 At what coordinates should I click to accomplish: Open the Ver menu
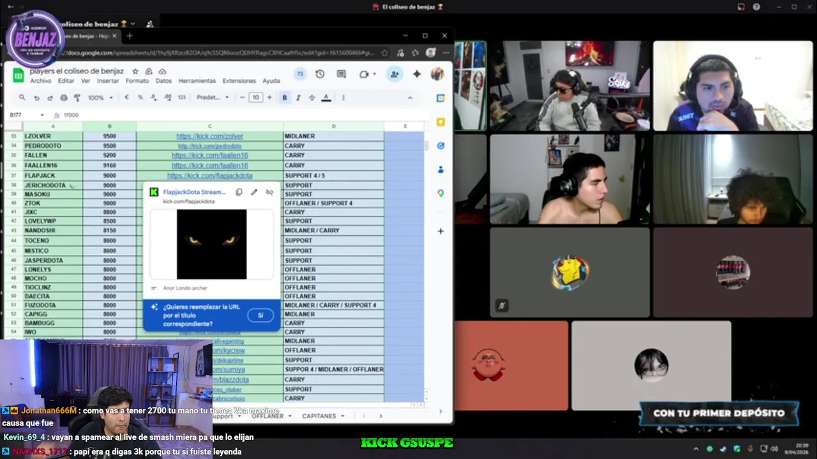(86, 81)
